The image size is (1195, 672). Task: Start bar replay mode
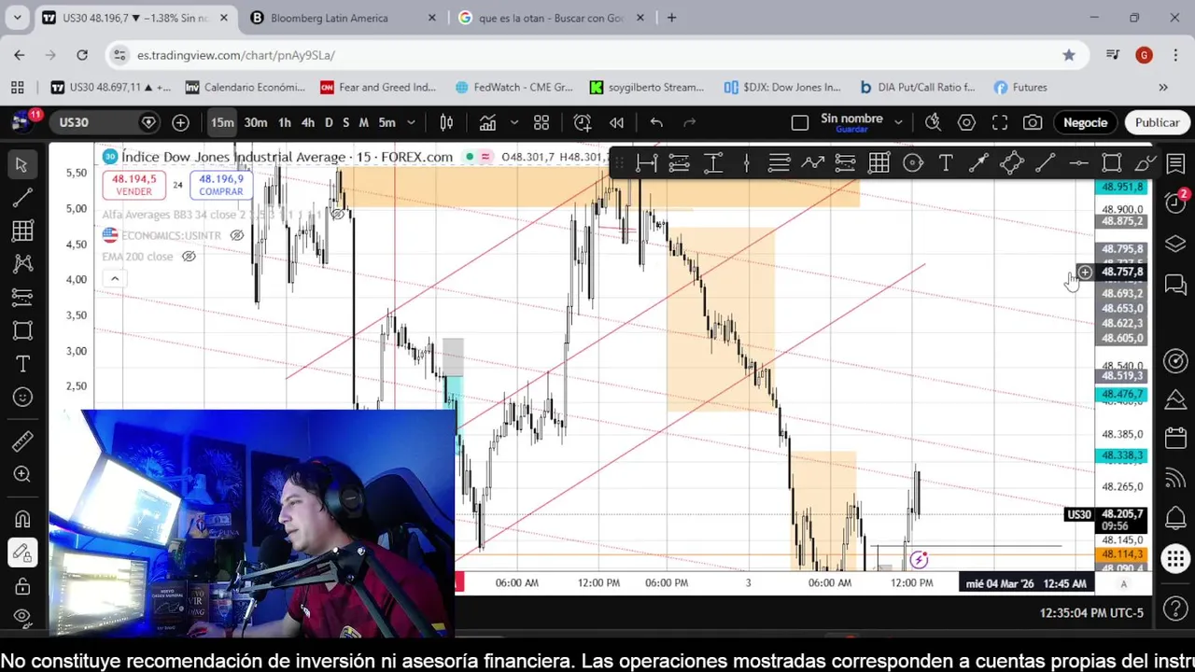tap(616, 122)
